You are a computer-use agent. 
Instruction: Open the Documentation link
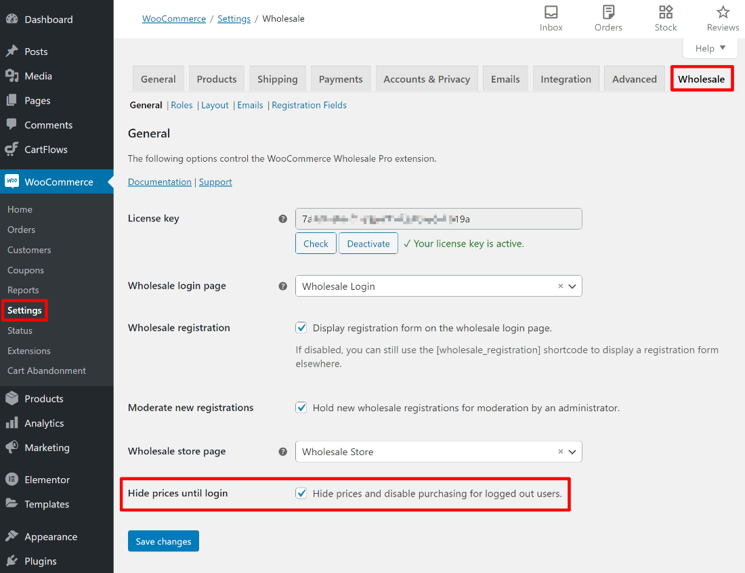tap(160, 182)
